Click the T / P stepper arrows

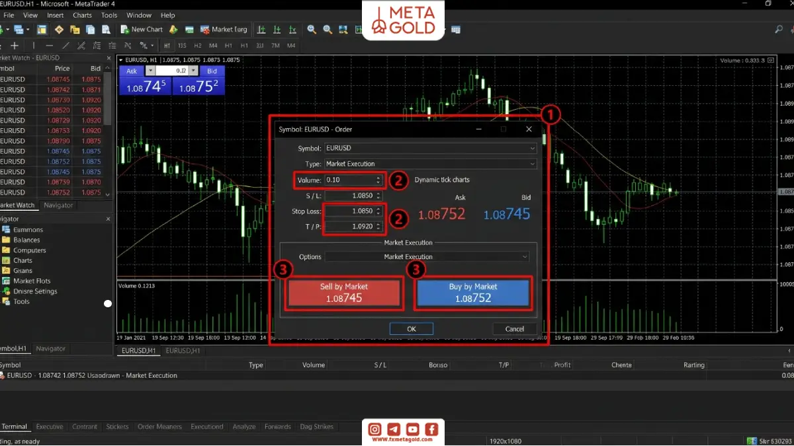378,227
